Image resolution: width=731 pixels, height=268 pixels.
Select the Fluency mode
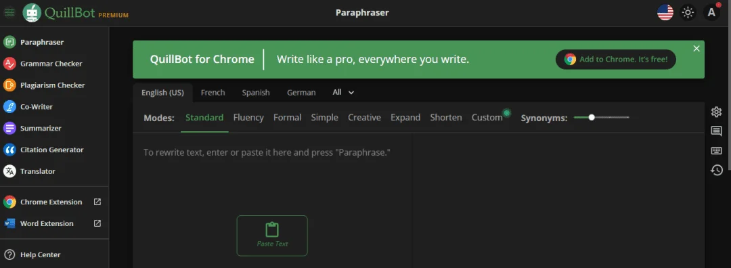(x=248, y=118)
